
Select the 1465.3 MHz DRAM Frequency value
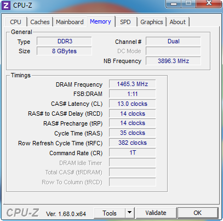pyautogui.click(x=133, y=84)
